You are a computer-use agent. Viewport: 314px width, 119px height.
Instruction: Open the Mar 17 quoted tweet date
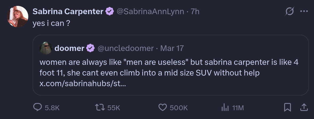click(172, 48)
